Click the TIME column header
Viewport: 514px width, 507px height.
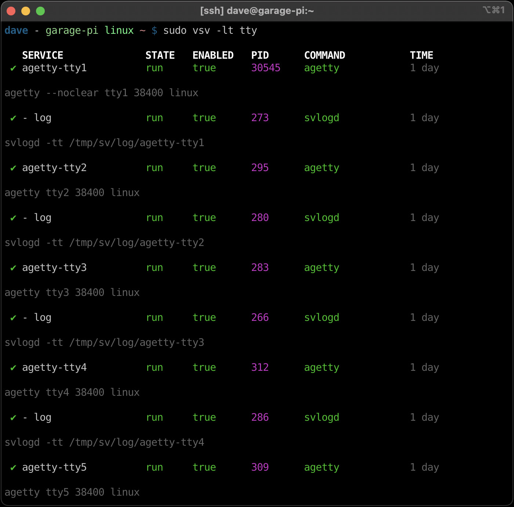(x=421, y=55)
